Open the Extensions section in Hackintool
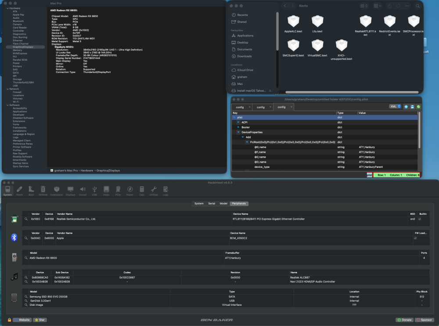439x326 pixels. 57,191
